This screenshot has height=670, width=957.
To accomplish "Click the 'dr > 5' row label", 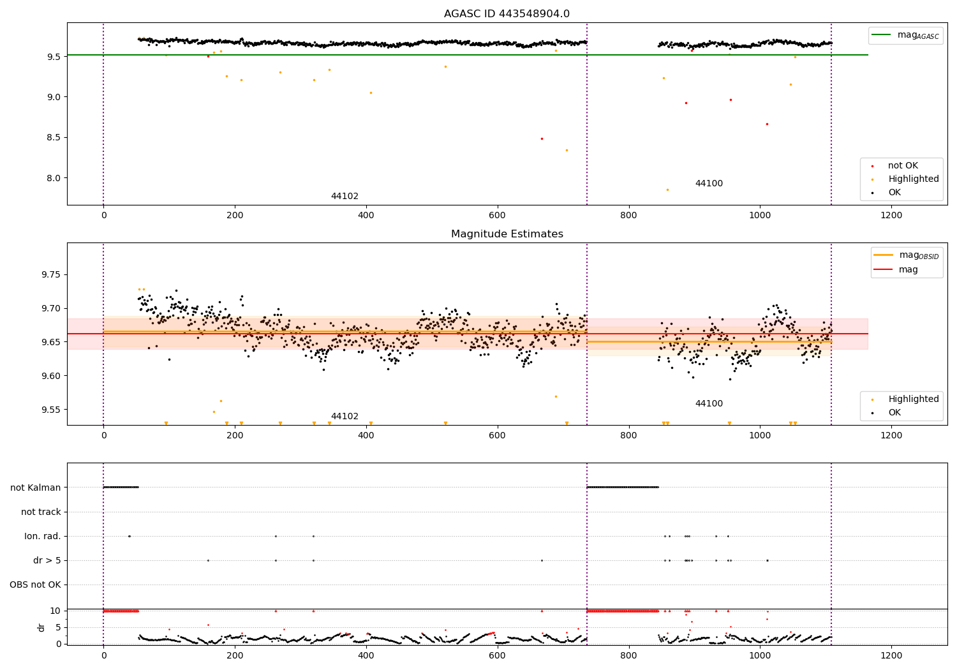I will 47,561.
